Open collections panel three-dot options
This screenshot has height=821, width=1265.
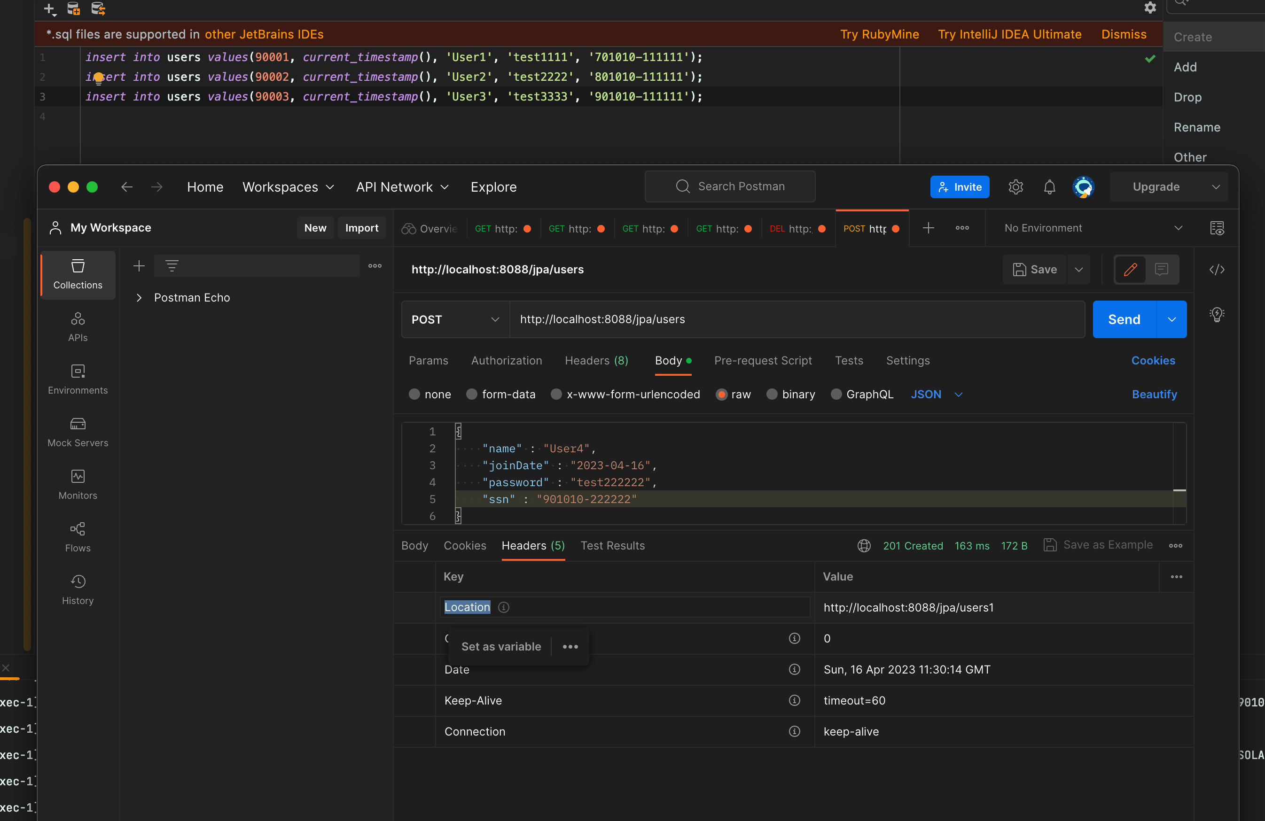coord(375,266)
